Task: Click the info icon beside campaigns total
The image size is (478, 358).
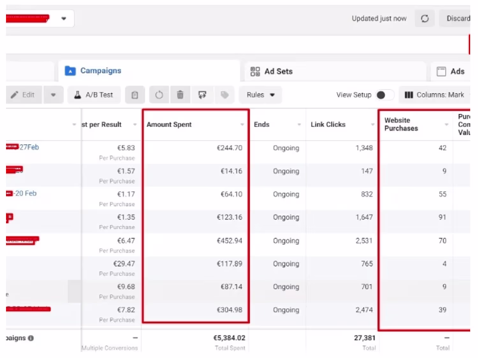Action: (x=31, y=338)
